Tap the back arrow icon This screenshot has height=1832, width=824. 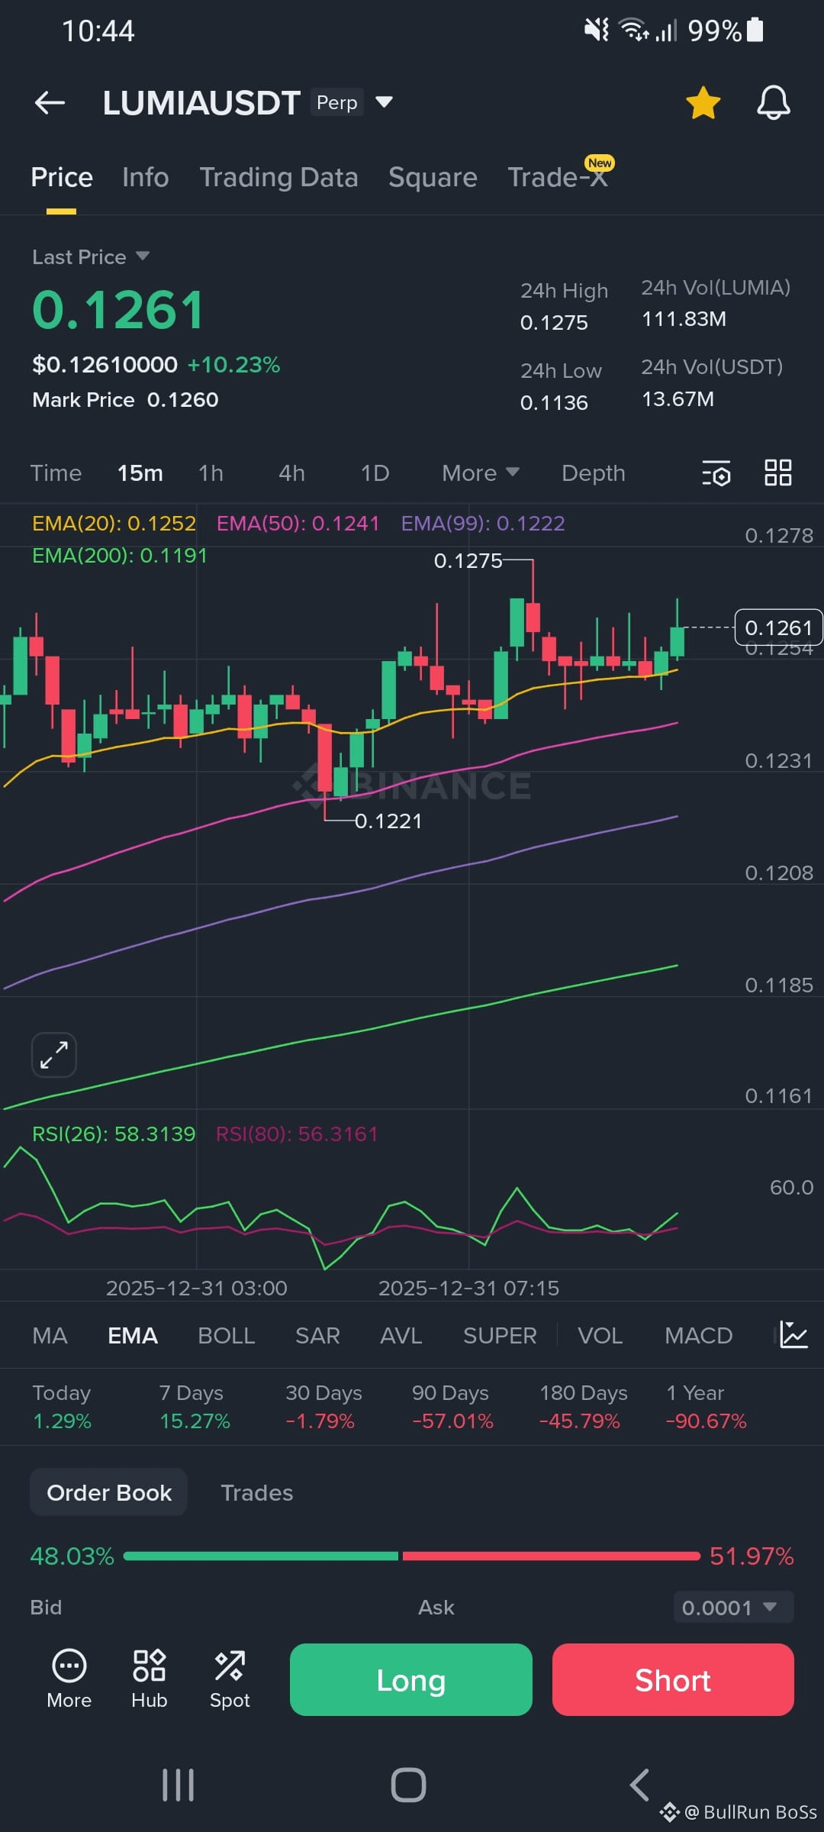point(50,102)
